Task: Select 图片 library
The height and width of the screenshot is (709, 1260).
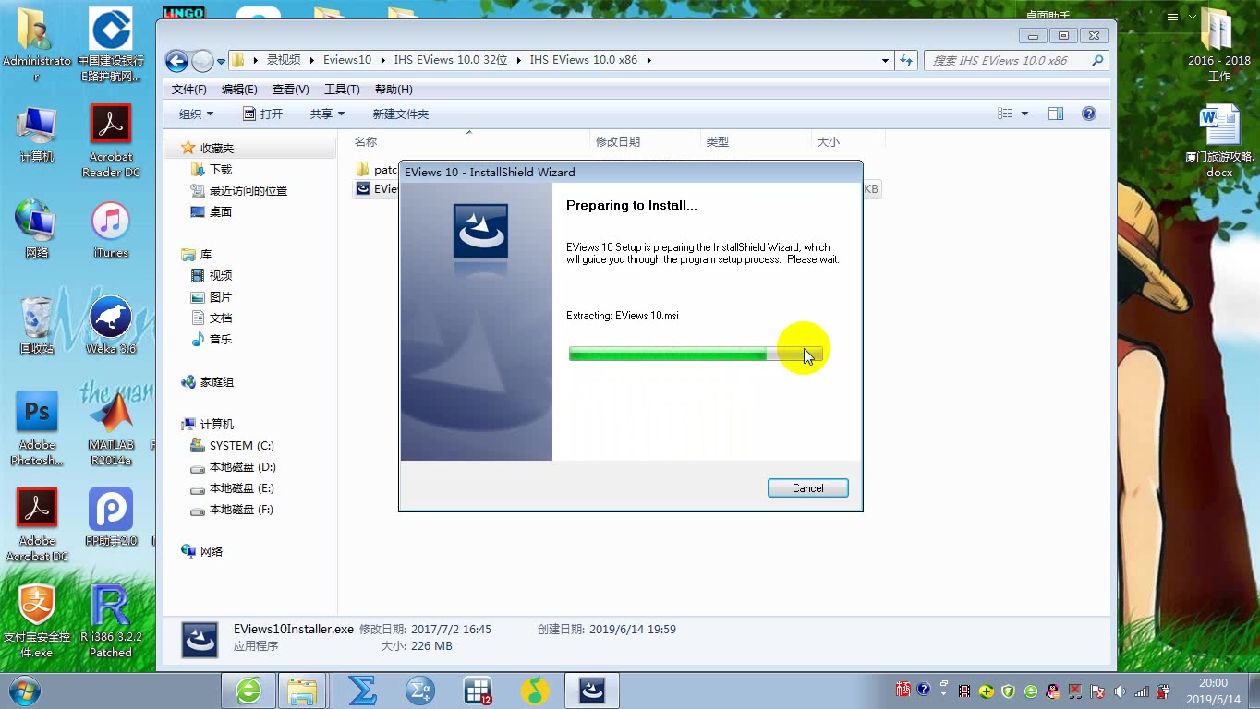Action: pyautogui.click(x=221, y=297)
